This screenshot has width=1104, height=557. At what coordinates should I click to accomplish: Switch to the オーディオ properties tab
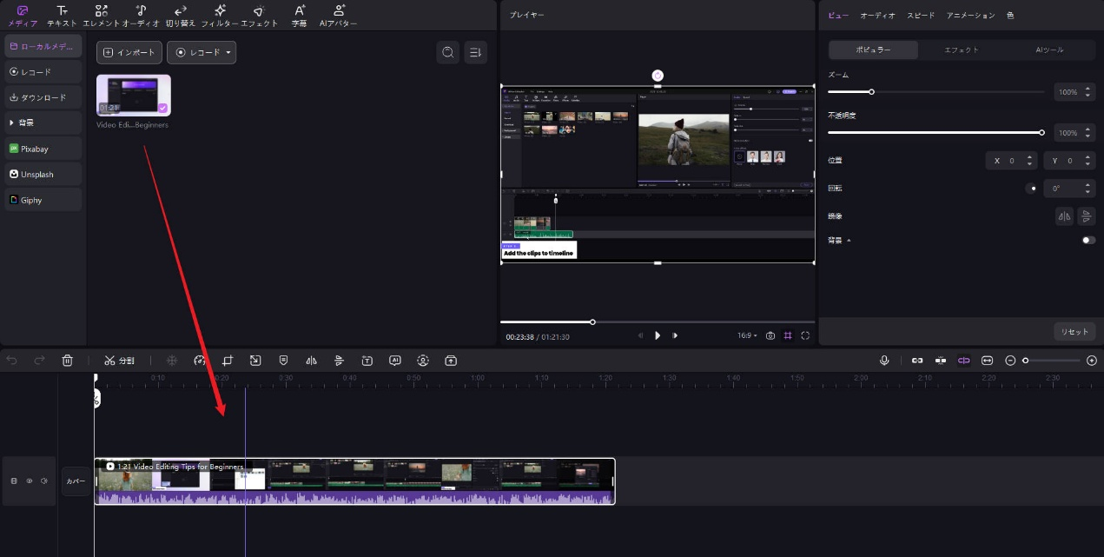click(877, 16)
